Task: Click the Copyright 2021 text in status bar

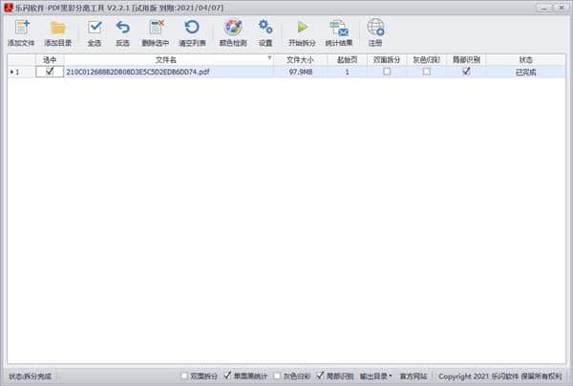Action: 499,376
